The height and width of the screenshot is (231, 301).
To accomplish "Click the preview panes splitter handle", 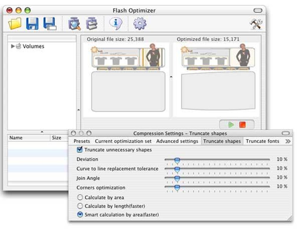I will point(171,77).
